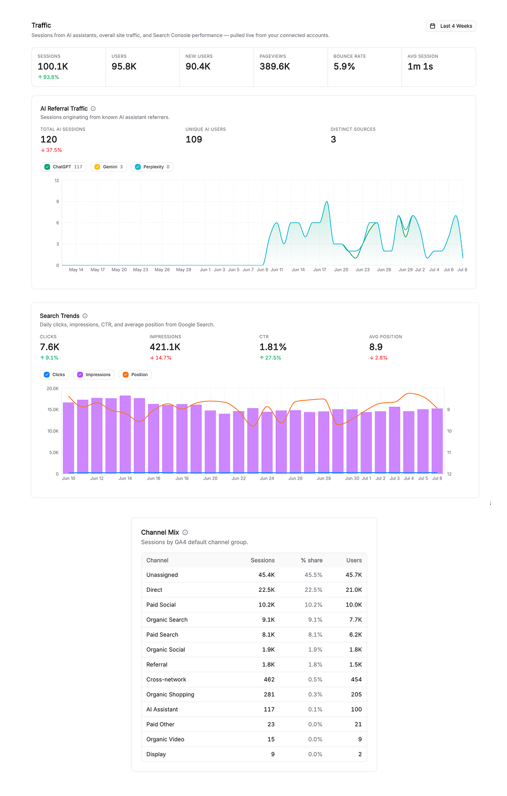
Task: Click the Jun 17 peak on AI referral chart
Action: (327, 202)
